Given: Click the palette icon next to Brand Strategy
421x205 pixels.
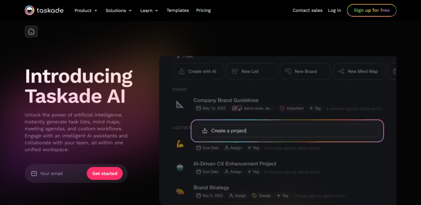Looking at the screenshot, I should click(x=180, y=191).
